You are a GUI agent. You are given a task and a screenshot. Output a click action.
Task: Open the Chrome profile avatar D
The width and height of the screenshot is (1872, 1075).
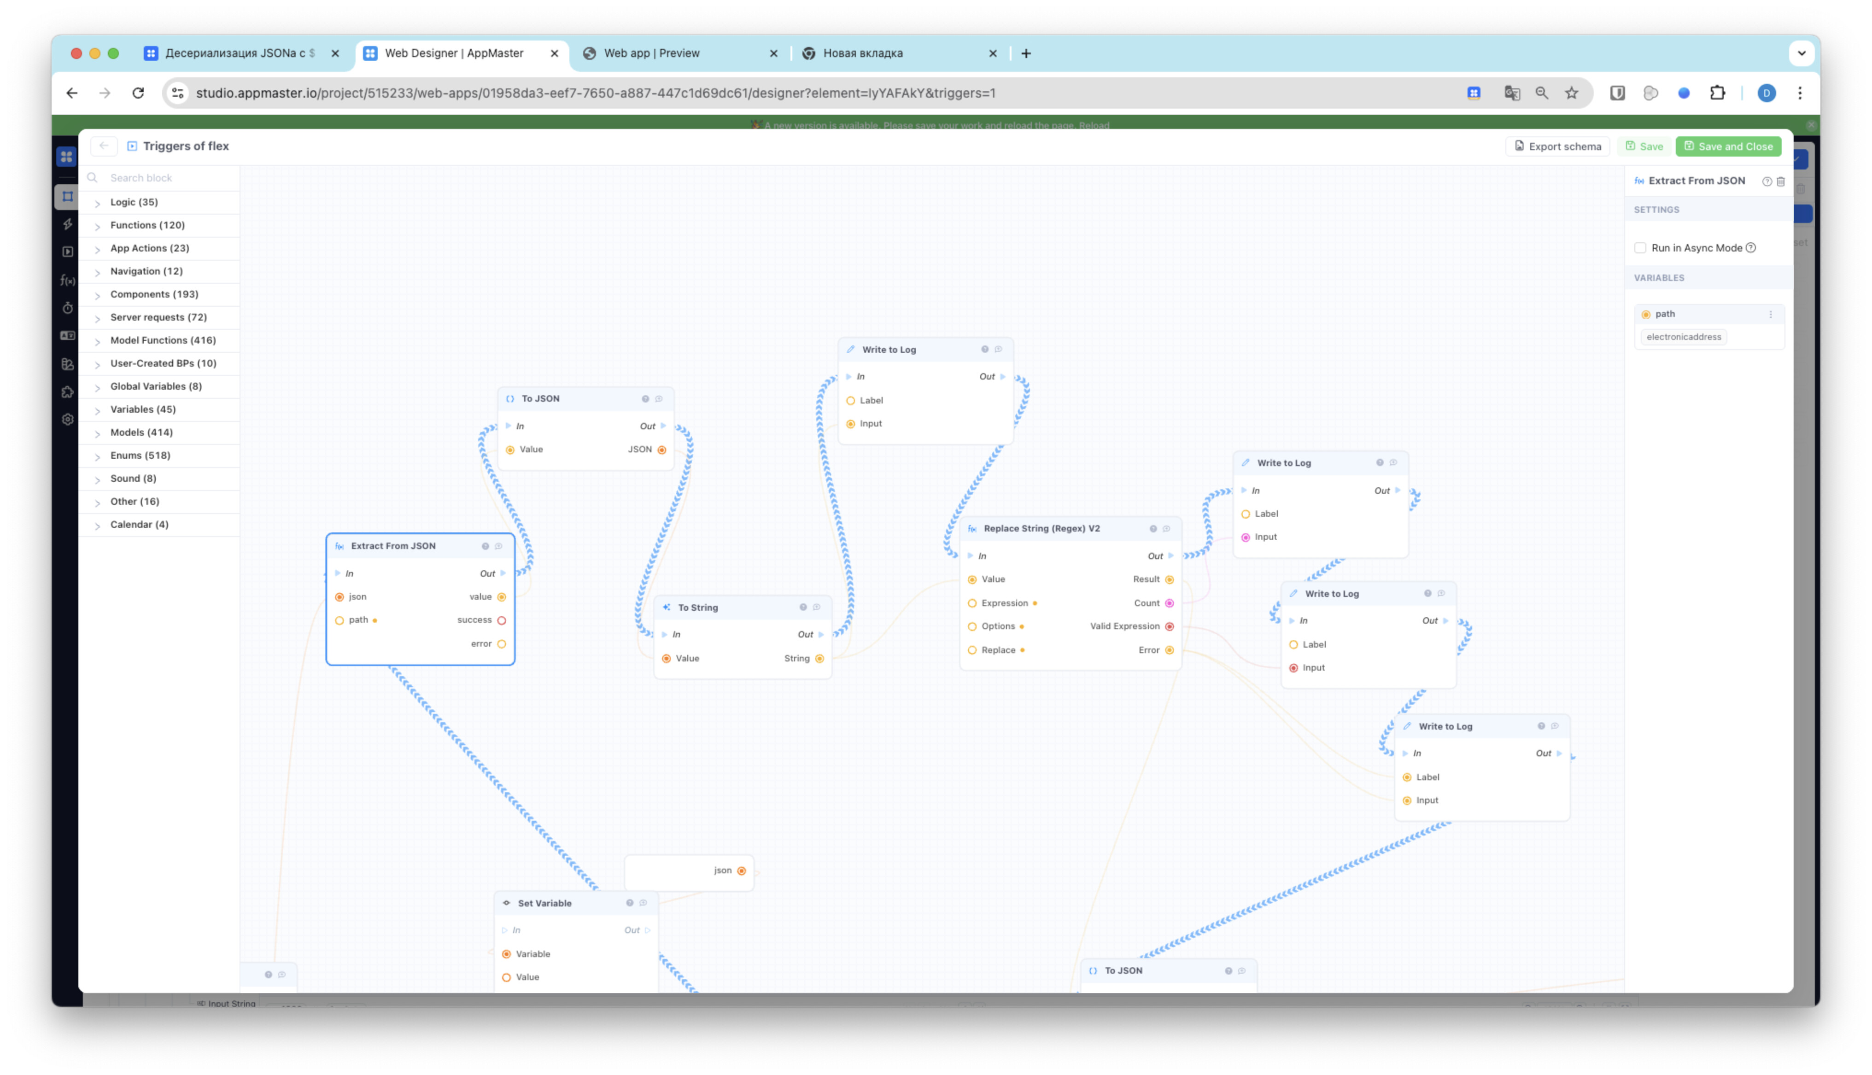click(x=1767, y=93)
